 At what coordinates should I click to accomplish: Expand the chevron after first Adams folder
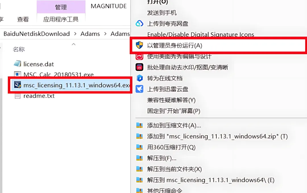pos(105,34)
